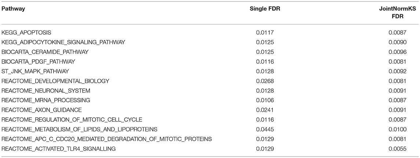420x158 pixels.
Task: Click REACTOME_MRNA_PROCESSING pathway name
Action: click(45, 100)
